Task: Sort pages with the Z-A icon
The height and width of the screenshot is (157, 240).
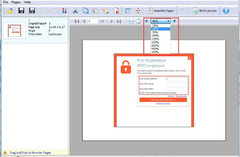Action: pyautogui.click(x=64, y=11)
